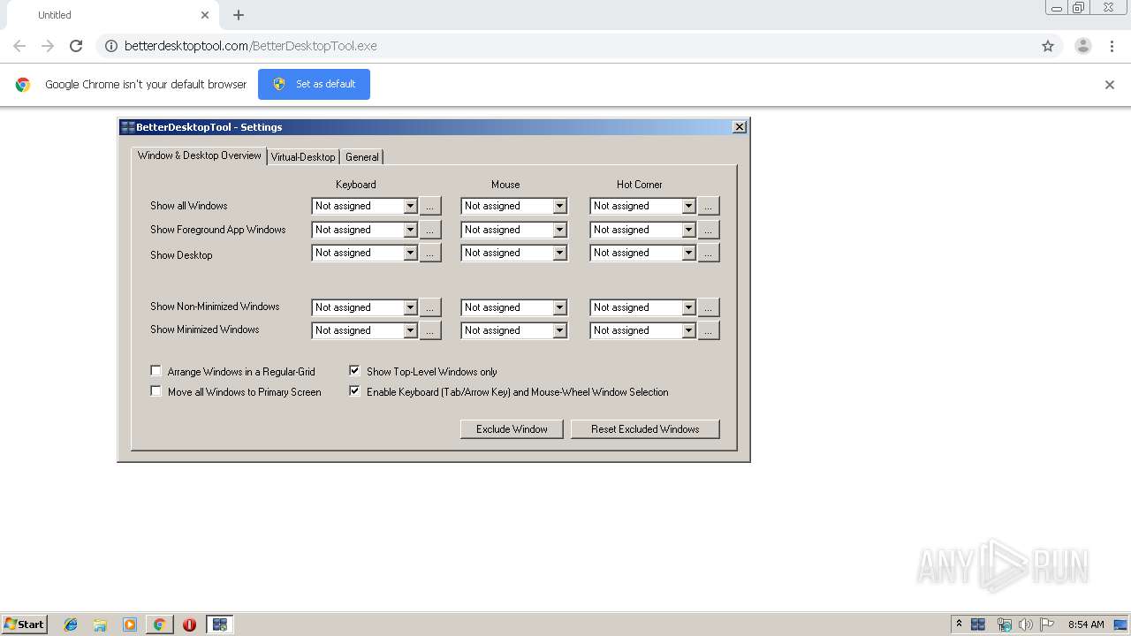1131x636 pixels.
Task: Click ellipsis button for Show Minimized Windows keyboard
Action: pos(430,330)
